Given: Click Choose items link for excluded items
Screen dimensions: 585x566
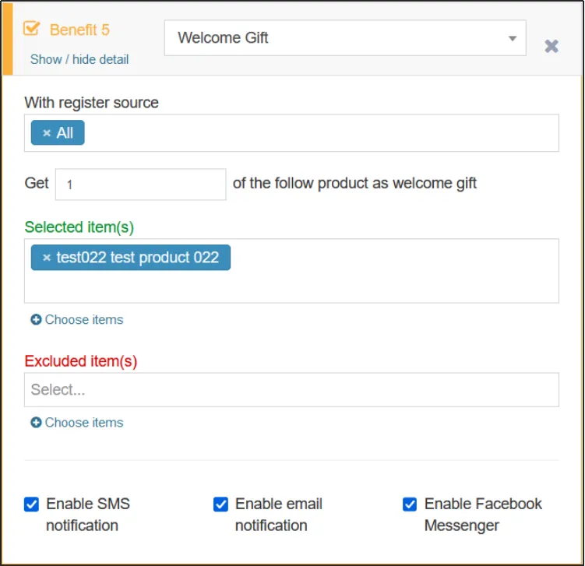Looking at the screenshot, I should coord(83,423).
